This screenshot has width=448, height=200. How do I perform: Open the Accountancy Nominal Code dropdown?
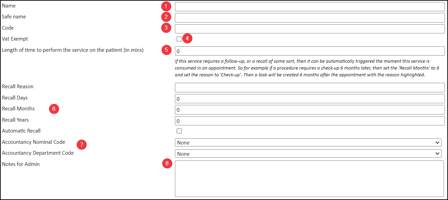(x=308, y=142)
